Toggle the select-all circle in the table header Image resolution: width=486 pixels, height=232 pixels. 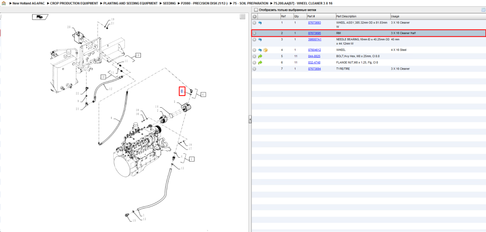coord(255,17)
